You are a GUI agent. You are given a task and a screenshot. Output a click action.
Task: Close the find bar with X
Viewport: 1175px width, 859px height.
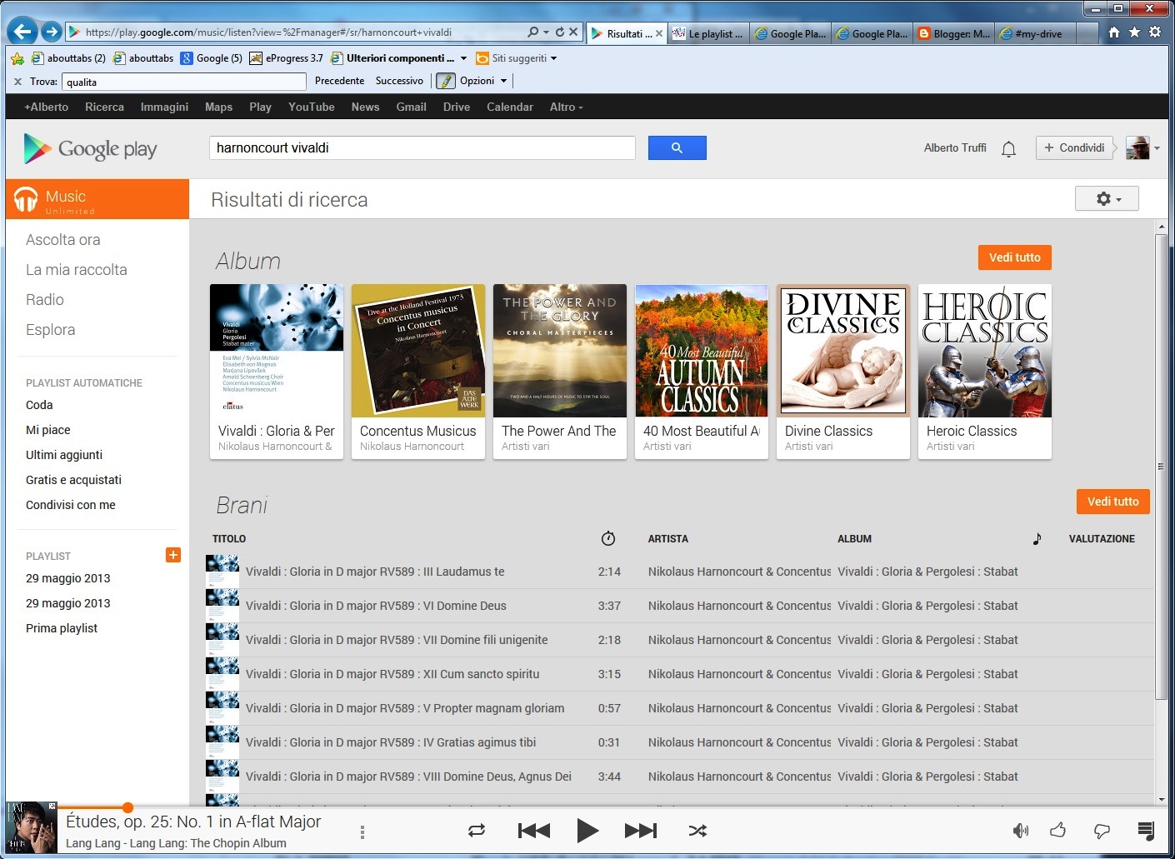[x=17, y=82]
